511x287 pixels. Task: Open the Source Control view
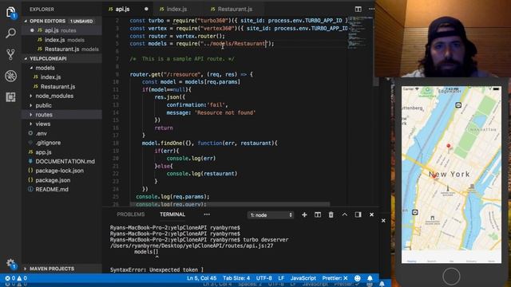point(10,54)
